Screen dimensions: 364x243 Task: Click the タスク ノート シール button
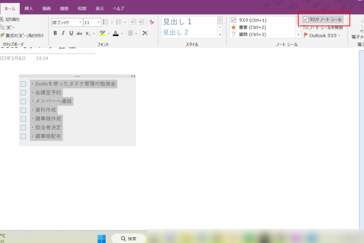pos(323,19)
